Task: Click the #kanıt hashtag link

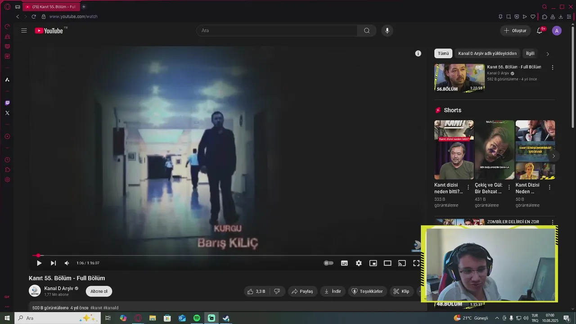Action: point(96,308)
